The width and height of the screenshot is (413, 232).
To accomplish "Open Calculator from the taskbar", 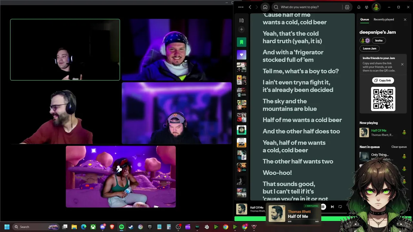I will click(x=169, y=227).
